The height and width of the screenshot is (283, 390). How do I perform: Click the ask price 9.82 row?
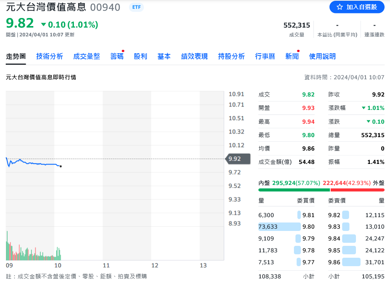point(356,215)
